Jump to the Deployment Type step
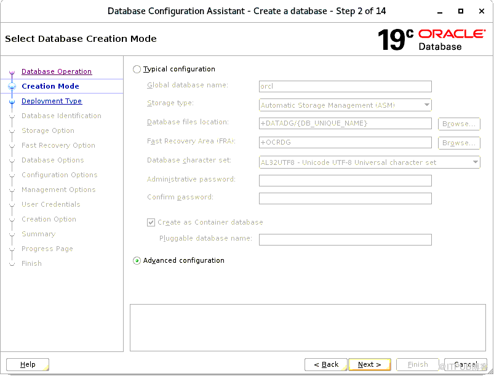 click(52, 101)
